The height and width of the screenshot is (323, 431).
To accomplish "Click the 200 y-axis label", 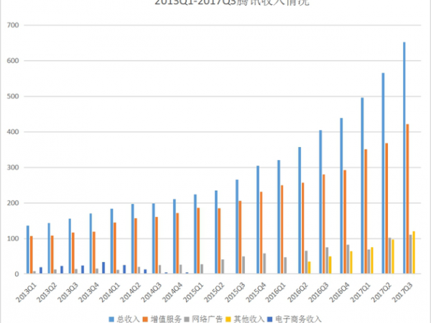I will coord(13,203).
